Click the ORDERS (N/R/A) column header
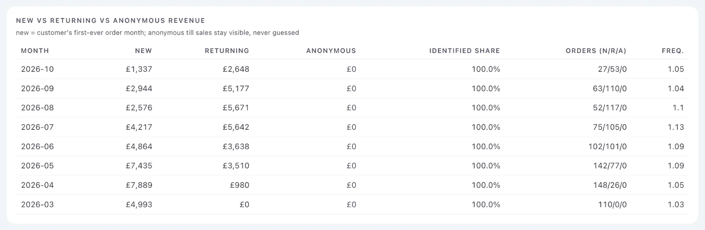This screenshot has height=230, width=705. (x=596, y=51)
